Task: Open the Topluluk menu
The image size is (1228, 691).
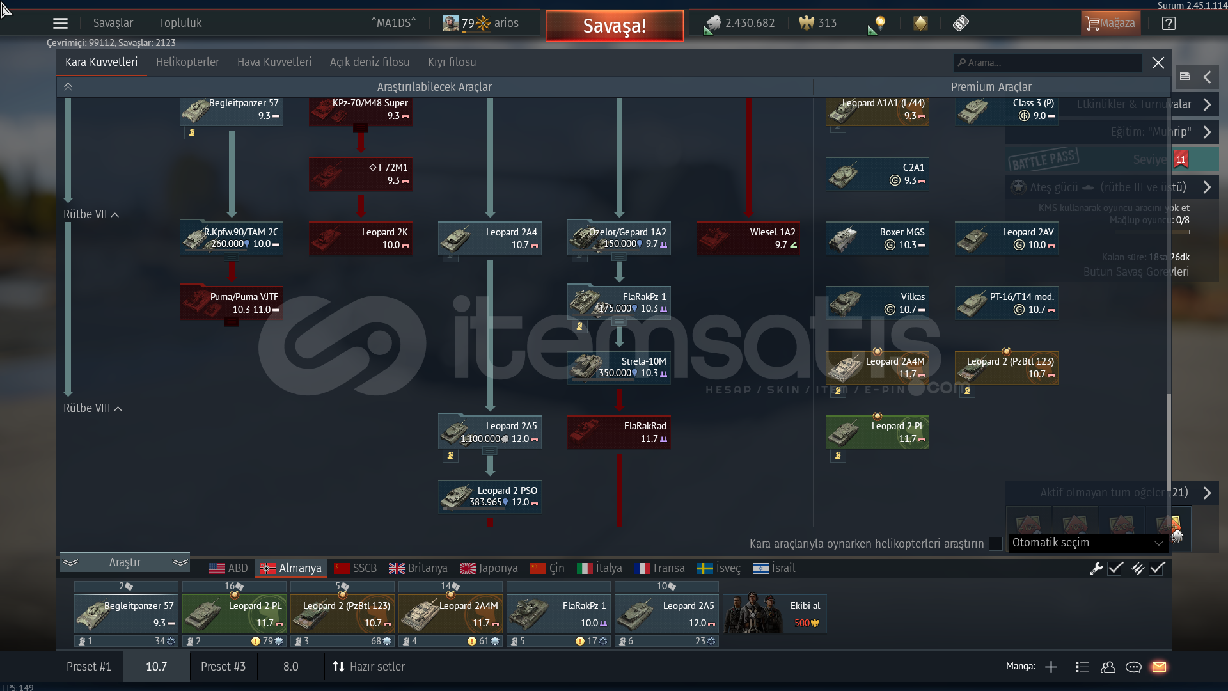Action: point(180,24)
